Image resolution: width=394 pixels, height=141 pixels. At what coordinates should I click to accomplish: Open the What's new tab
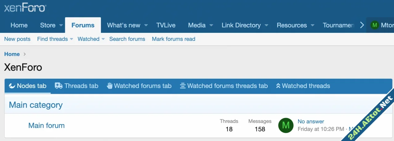point(124,25)
